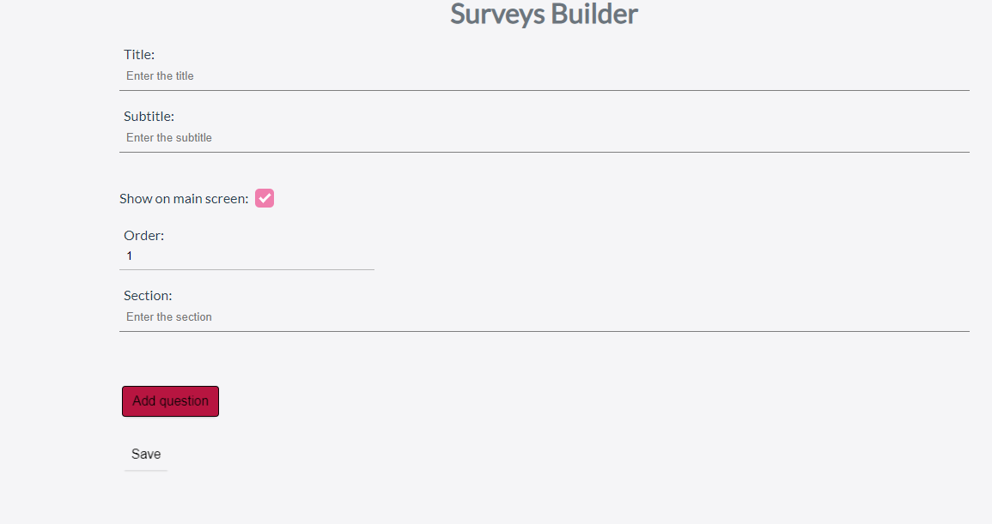Click the "Enter the subtitle" placeholder text
Image resolution: width=992 pixels, height=524 pixels.
point(168,138)
